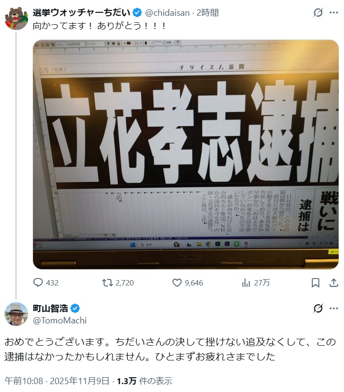Click the share icon under the photo
Image resolution: width=344 pixels, height=392 pixels.
[334, 283]
